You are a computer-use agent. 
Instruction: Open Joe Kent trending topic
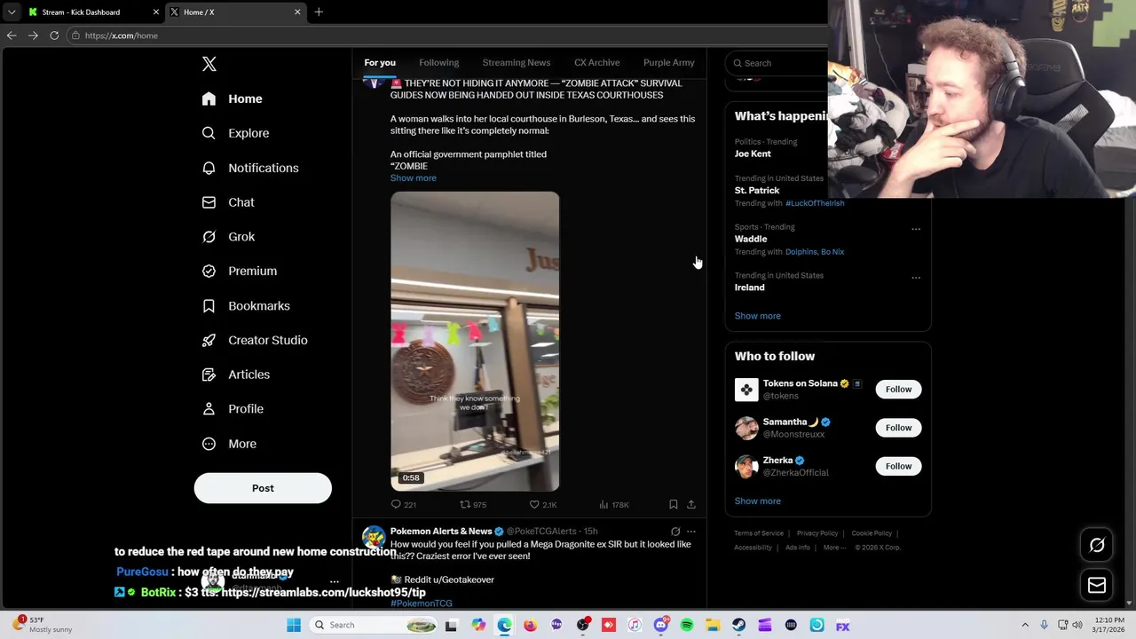tap(753, 154)
